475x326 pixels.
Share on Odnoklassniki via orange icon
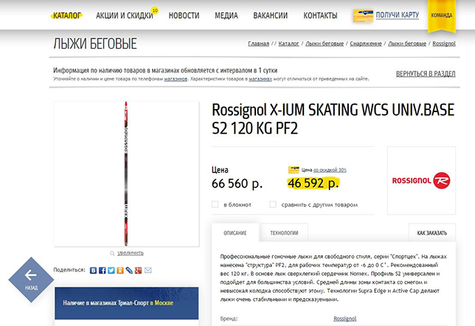pos(120,270)
